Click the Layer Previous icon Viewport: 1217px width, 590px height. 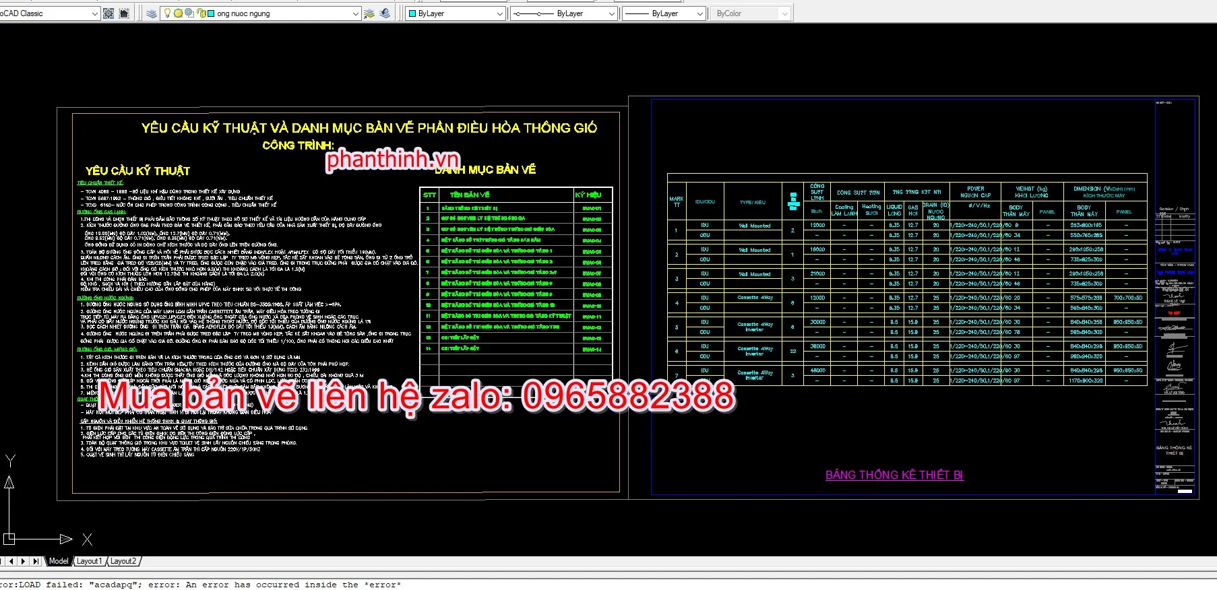point(385,13)
